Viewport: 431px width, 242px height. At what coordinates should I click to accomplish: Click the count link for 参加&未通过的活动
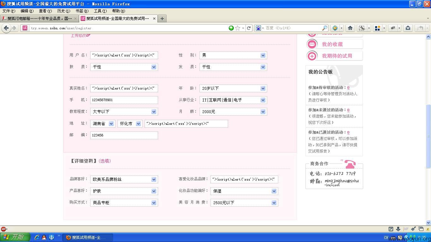348,110
